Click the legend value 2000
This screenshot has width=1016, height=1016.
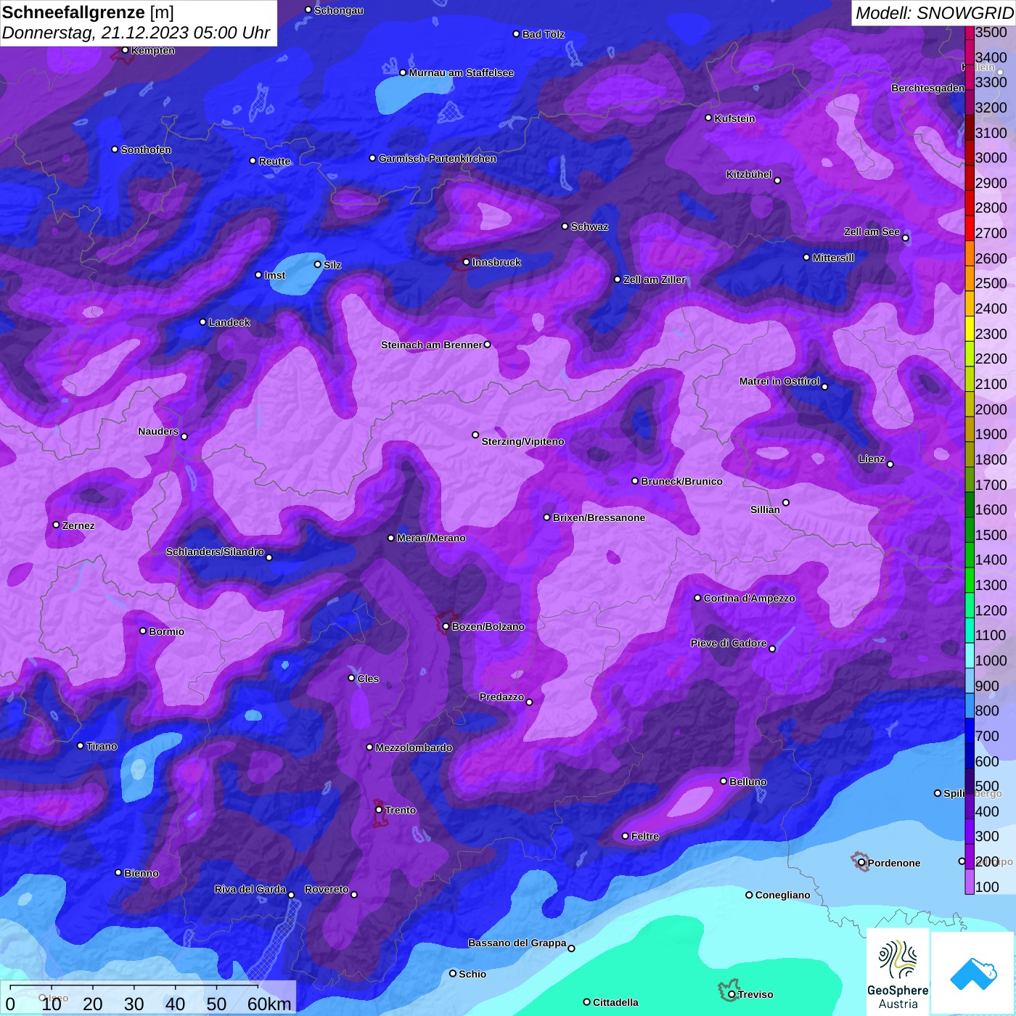pos(991,409)
